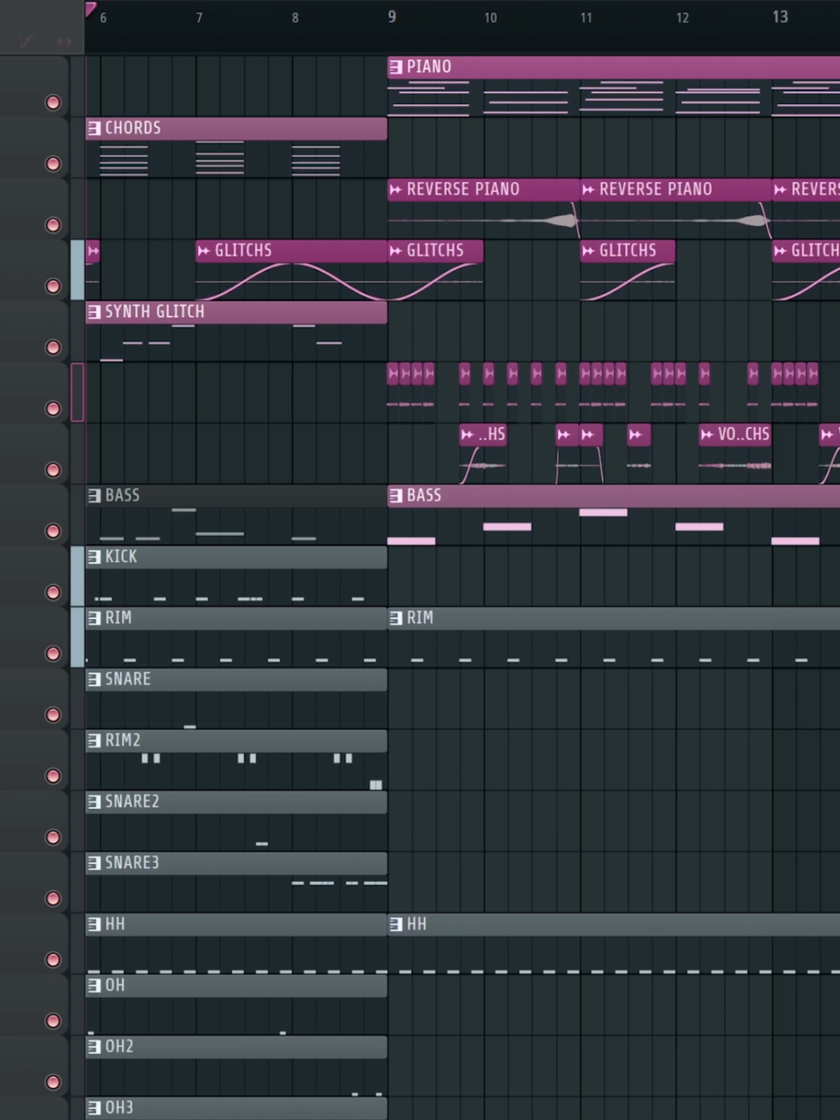Open the SYNTH GLITCH pattern clip icon
The width and height of the screenshot is (840, 1120).
(94, 312)
